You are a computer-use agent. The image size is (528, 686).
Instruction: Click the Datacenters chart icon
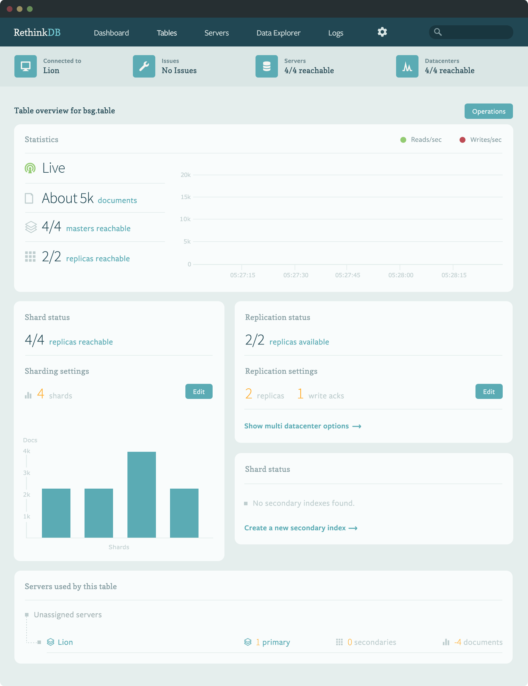407,66
